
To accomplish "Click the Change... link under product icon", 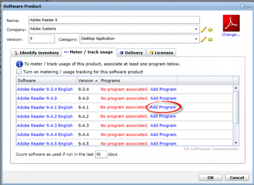I will click(231, 35).
